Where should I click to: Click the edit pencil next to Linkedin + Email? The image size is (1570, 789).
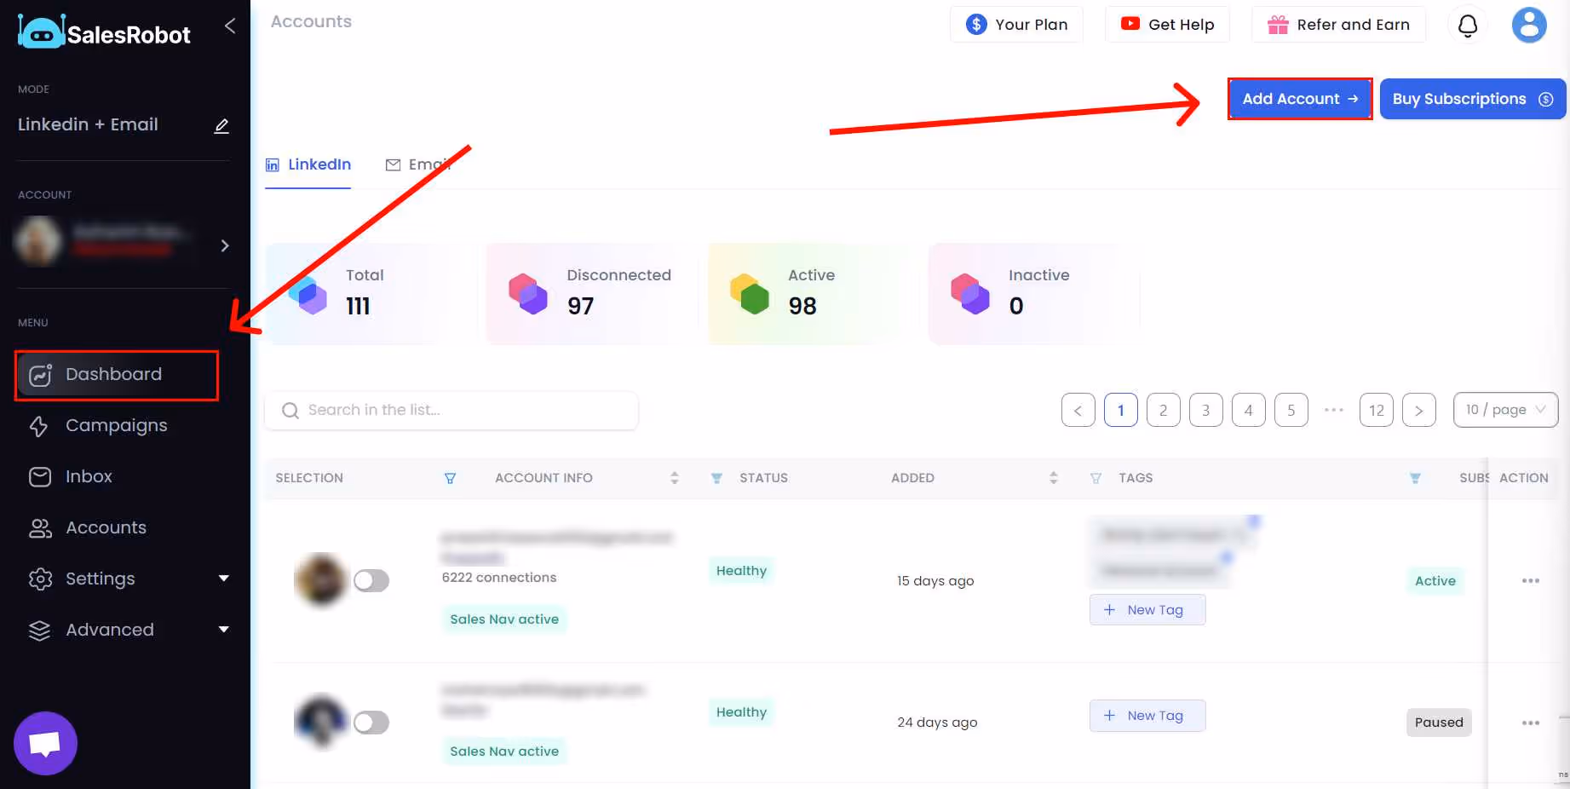(221, 125)
